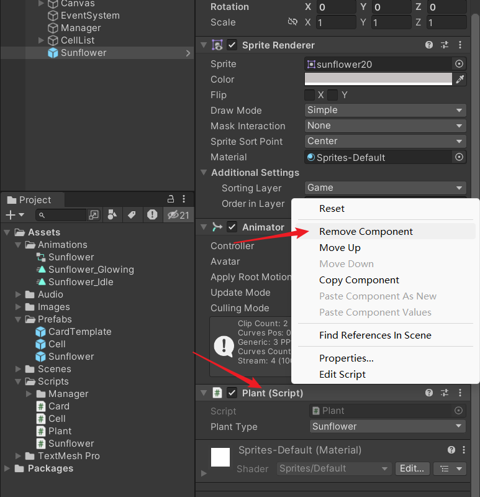This screenshot has width=480, height=497.
Task: Select Copy Component menu entry
Action: coord(359,280)
